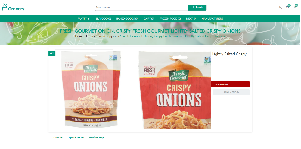This screenshot has height=149, width=301.
Task: Click the Grocery logo
Action: click(13, 8)
